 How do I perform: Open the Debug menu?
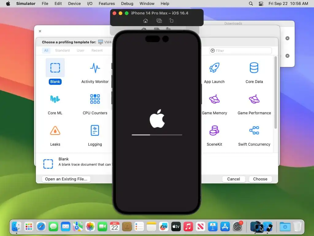[x=127, y=4]
